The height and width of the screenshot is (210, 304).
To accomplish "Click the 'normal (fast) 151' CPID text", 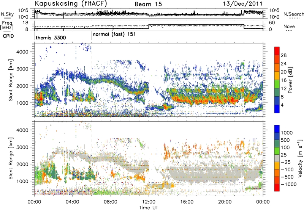I will pyautogui.click(x=114, y=34).
